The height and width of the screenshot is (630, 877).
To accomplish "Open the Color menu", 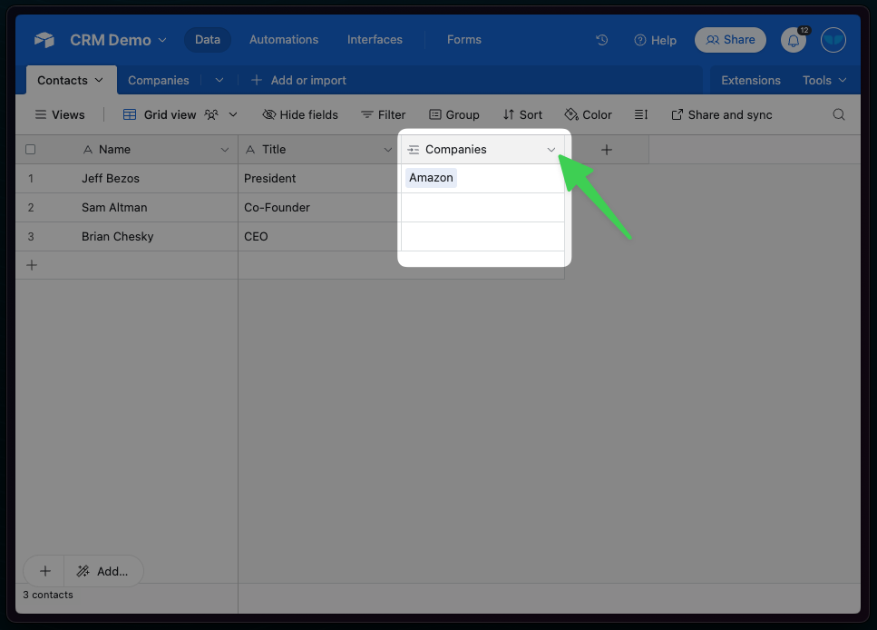I will (588, 114).
